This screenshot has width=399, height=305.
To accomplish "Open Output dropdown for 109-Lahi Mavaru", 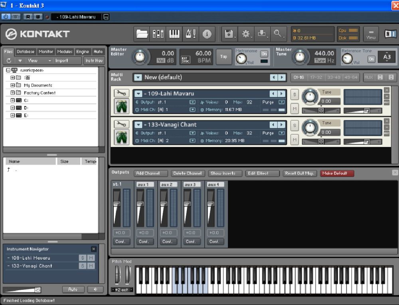I will [x=193, y=102].
